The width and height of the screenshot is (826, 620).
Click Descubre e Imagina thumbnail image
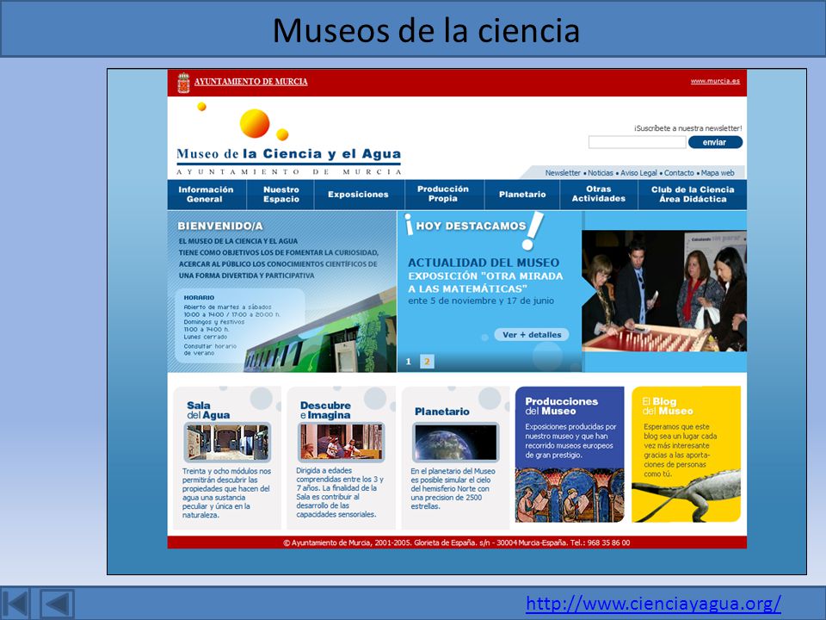click(342, 443)
